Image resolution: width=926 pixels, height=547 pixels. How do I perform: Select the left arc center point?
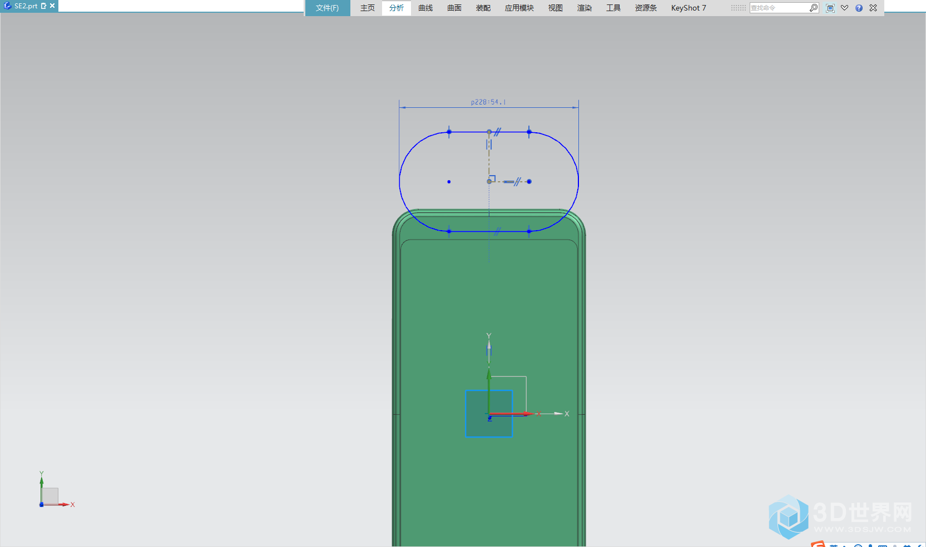click(449, 181)
